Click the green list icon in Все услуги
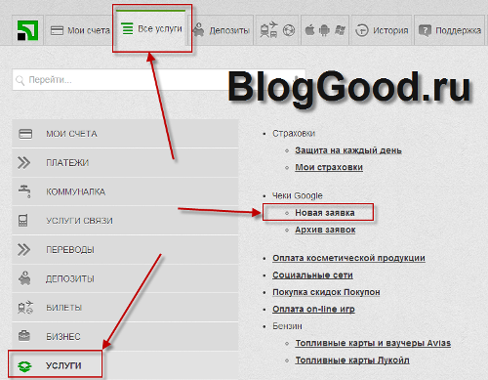 (x=127, y=28)
